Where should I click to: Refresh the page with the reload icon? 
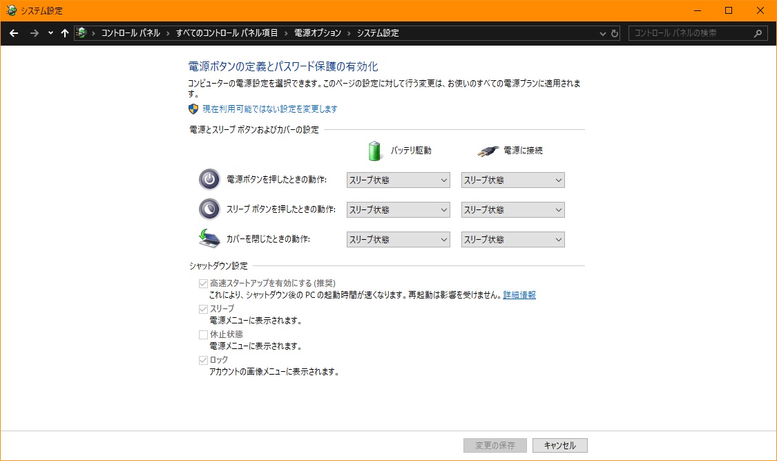coord(615,33)
